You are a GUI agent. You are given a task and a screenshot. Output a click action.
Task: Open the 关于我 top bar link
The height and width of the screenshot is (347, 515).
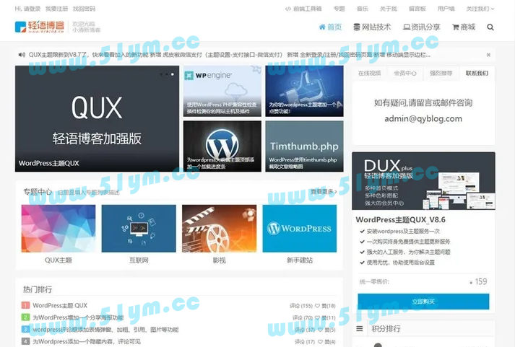click(389, 9)
